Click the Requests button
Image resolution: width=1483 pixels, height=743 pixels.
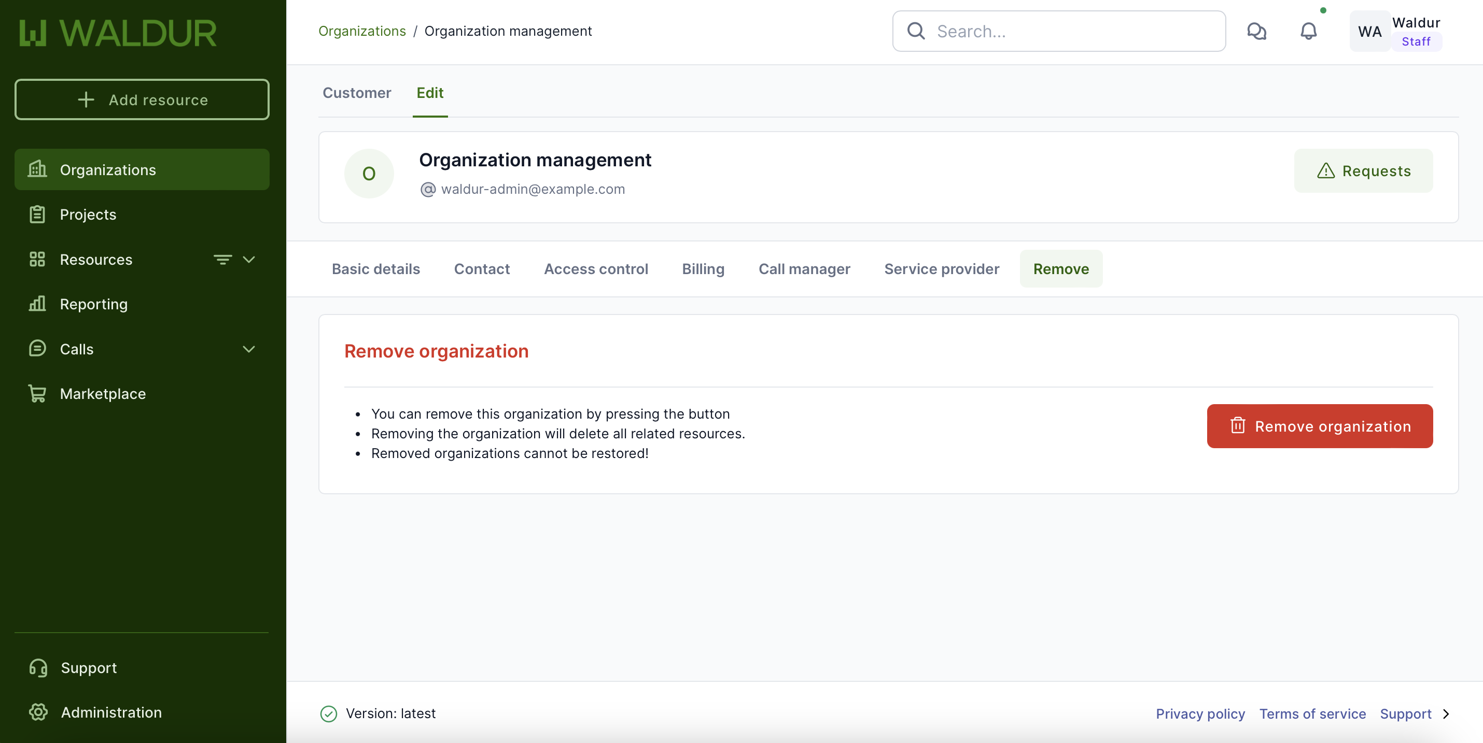[1363, 171]
